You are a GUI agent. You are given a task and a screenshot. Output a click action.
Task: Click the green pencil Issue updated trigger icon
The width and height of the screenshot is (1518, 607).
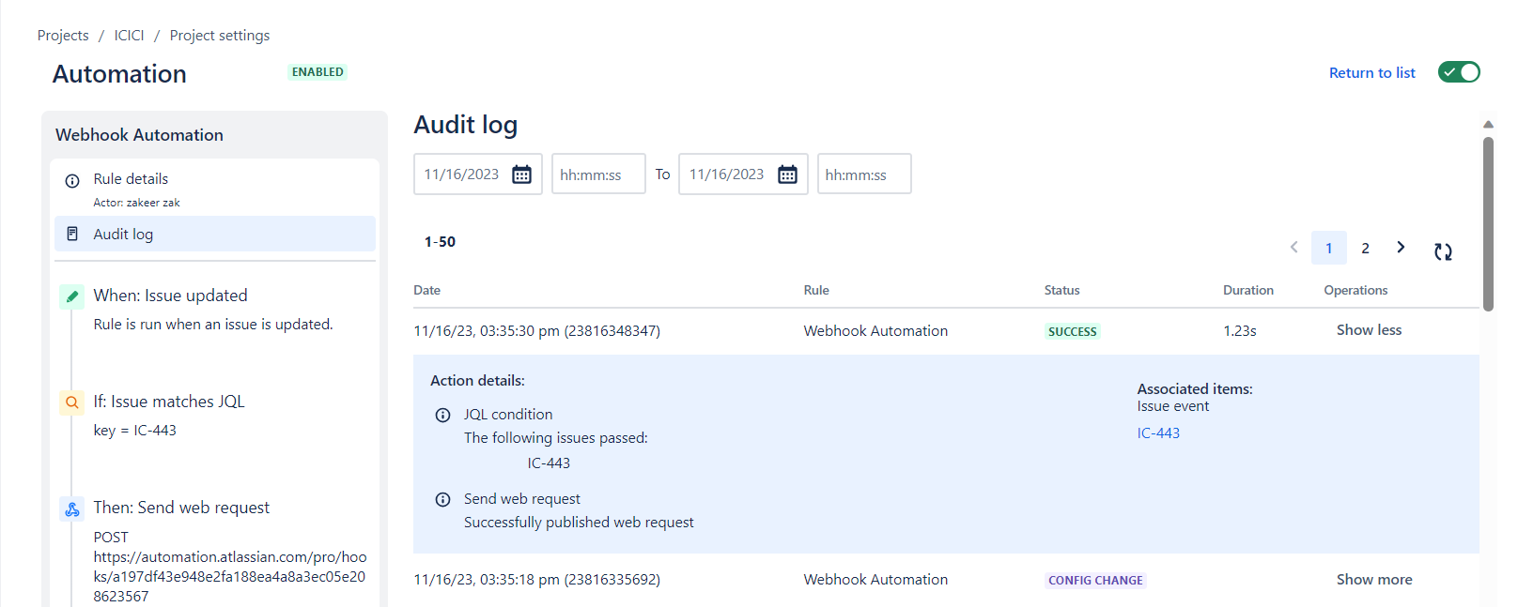click(71, 296)
